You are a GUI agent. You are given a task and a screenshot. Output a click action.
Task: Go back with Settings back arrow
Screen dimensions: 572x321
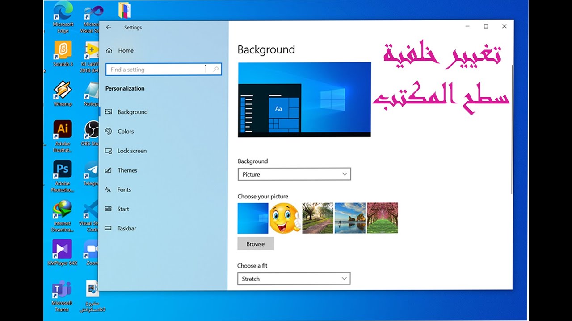(109, 27)
